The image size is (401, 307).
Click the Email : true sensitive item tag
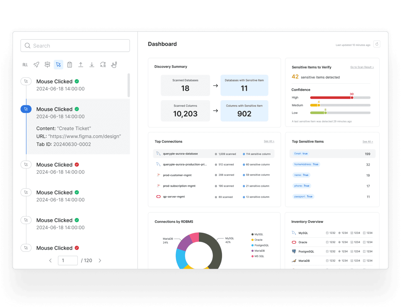(x=301, y=153)
